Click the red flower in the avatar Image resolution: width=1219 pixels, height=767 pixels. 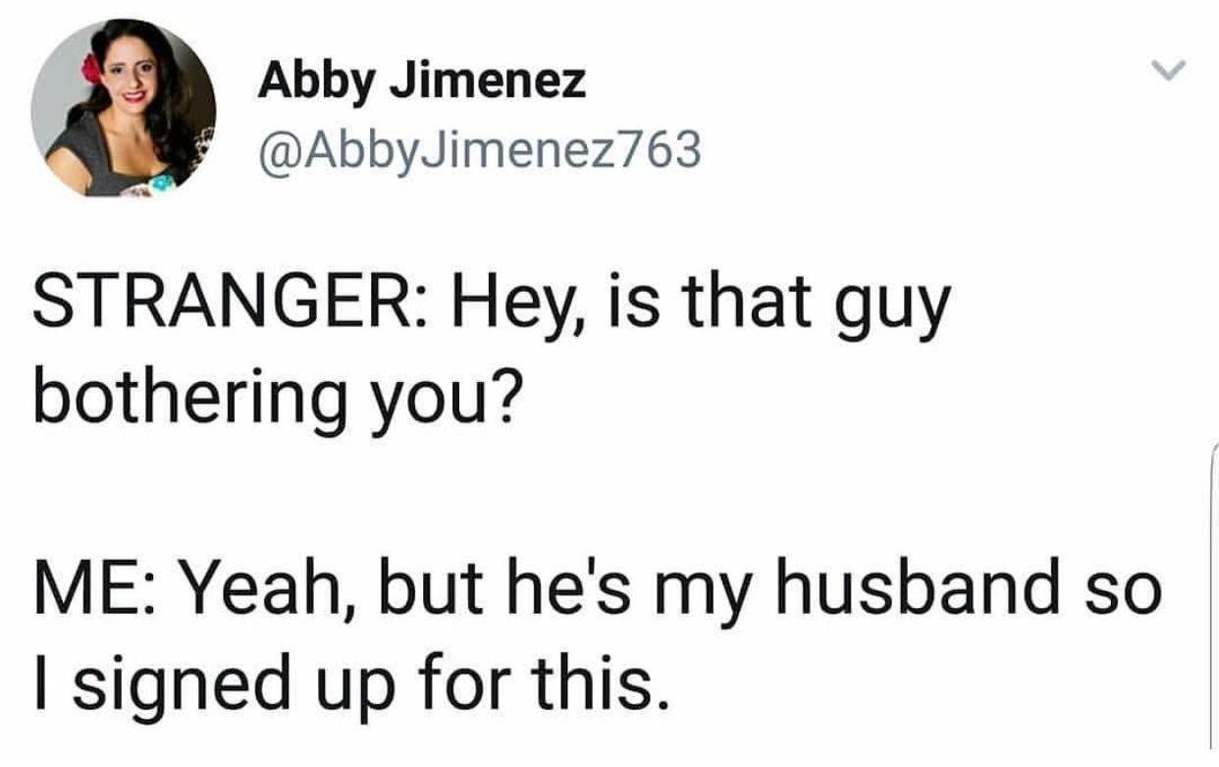[91, 68]
